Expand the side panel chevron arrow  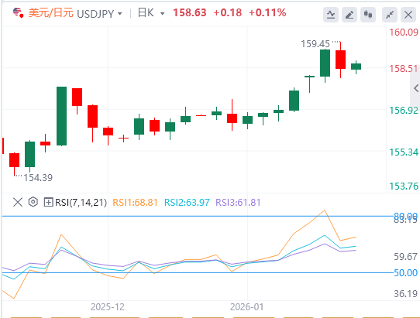click(415, 88)
